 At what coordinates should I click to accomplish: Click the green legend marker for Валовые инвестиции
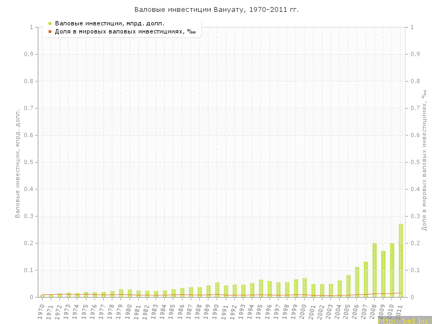click(50, 23)
